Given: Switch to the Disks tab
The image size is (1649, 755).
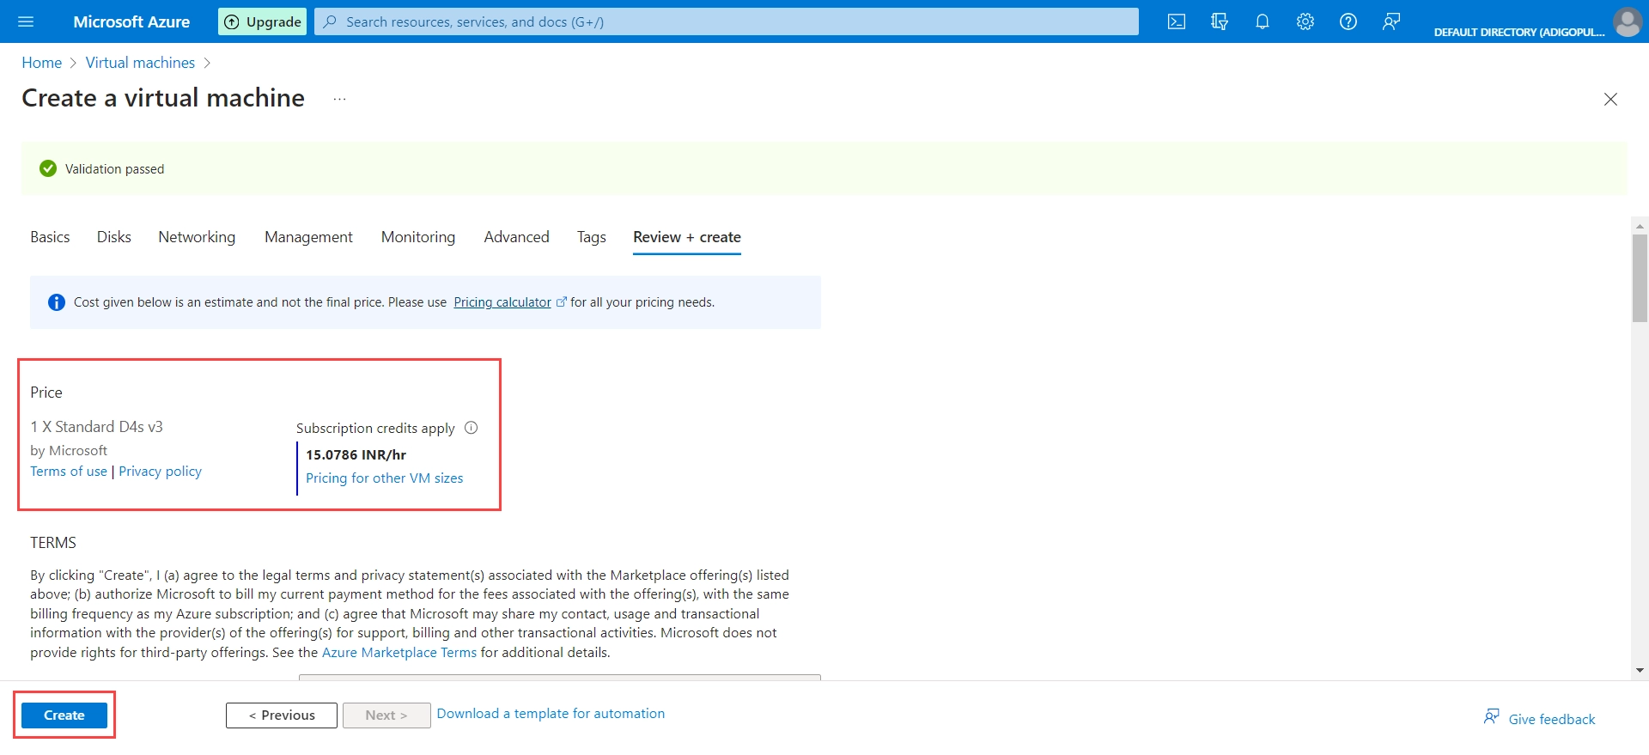Looking at the screenshot, I should pos(114,237).
